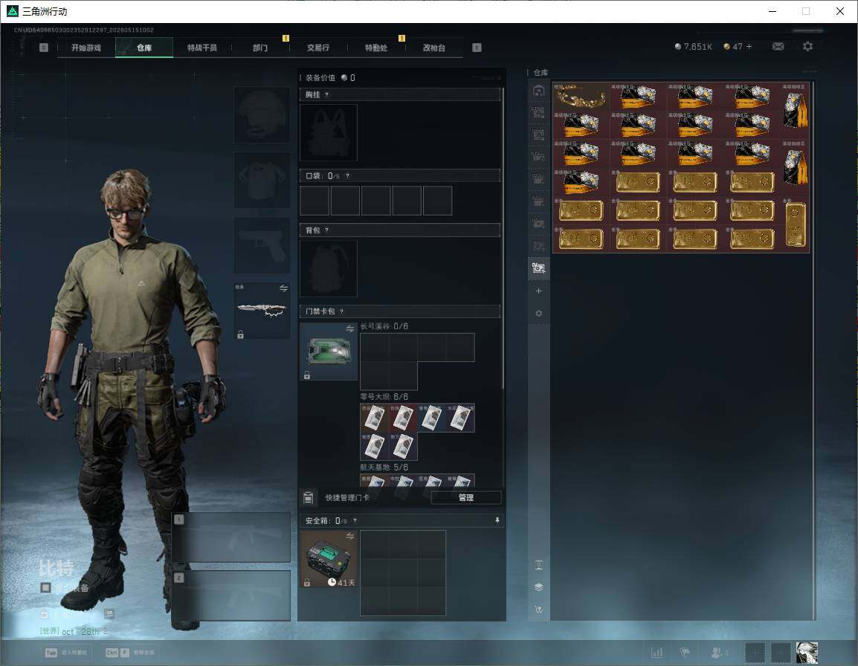Viewport: 858px width, 666px height.
Task: Show help for 口袋 section
Action: 347,175
